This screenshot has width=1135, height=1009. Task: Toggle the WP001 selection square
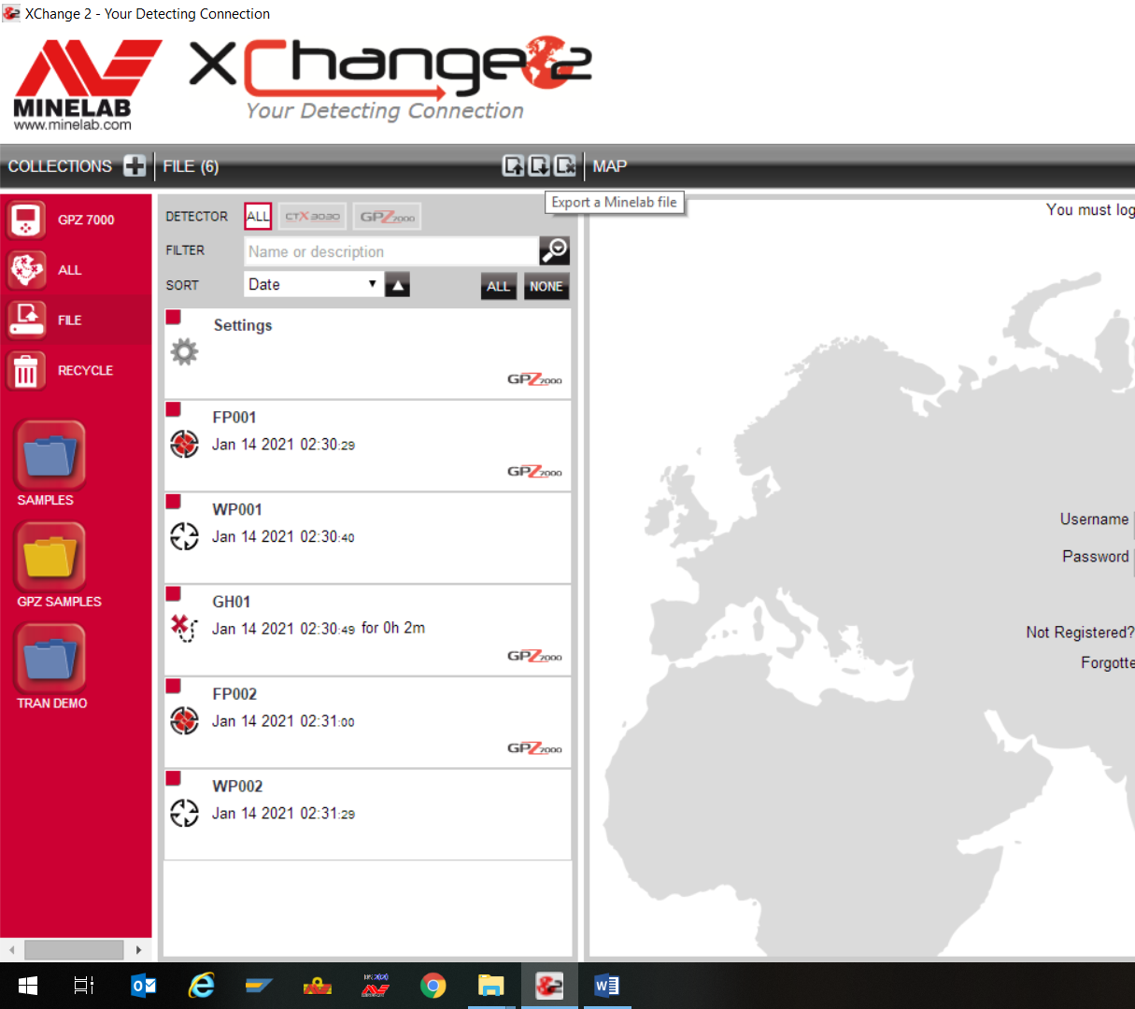[x=173, y=502]
